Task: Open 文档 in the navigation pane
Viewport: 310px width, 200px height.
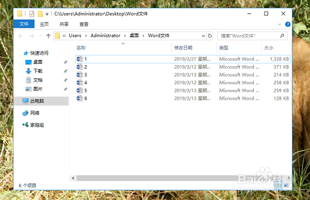Action: pos(34,80)
